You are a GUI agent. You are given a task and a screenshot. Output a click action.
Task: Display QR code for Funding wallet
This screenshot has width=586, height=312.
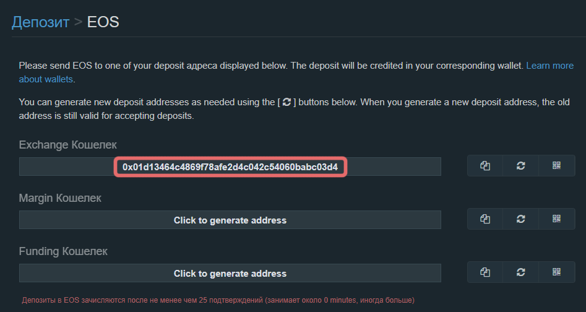click(556, 273)
